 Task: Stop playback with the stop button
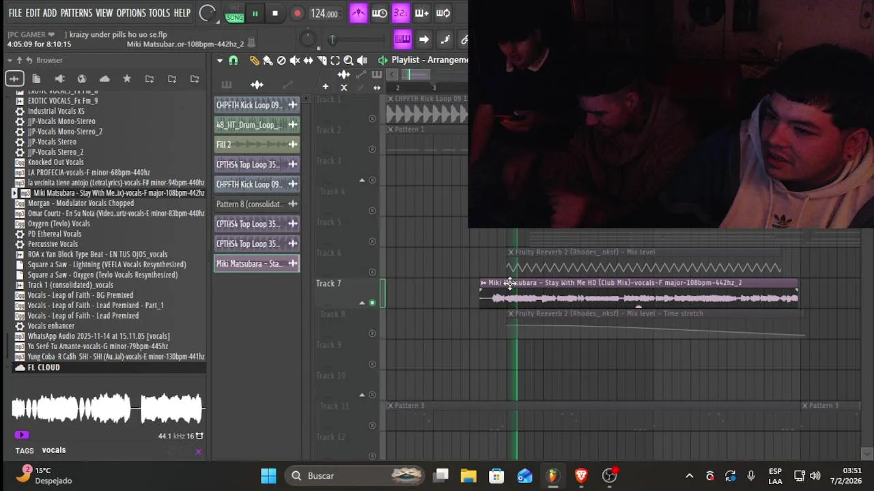[275, 13]
